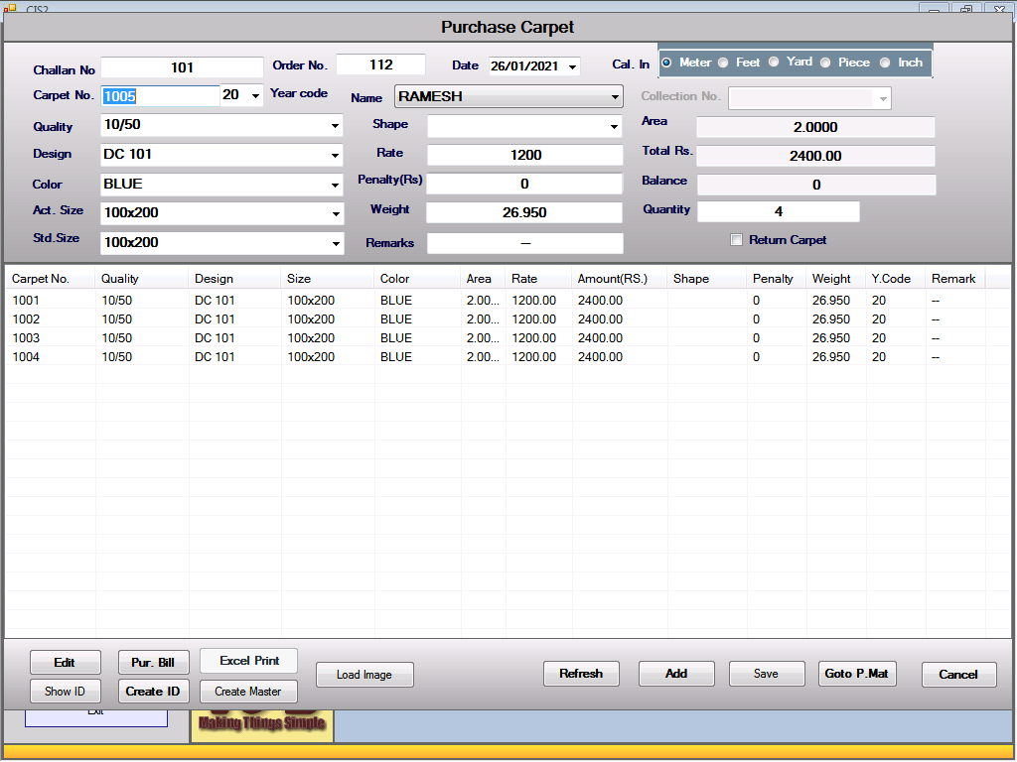
Task: Click the Excel Print button
Action: coord(249,661)
